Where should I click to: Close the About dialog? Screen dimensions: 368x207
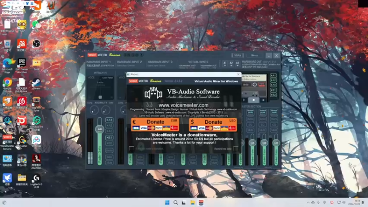click(238, 75)
